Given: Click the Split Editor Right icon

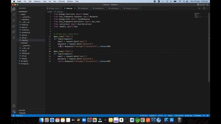Looking at the screenshot, I should coord(204,8).
